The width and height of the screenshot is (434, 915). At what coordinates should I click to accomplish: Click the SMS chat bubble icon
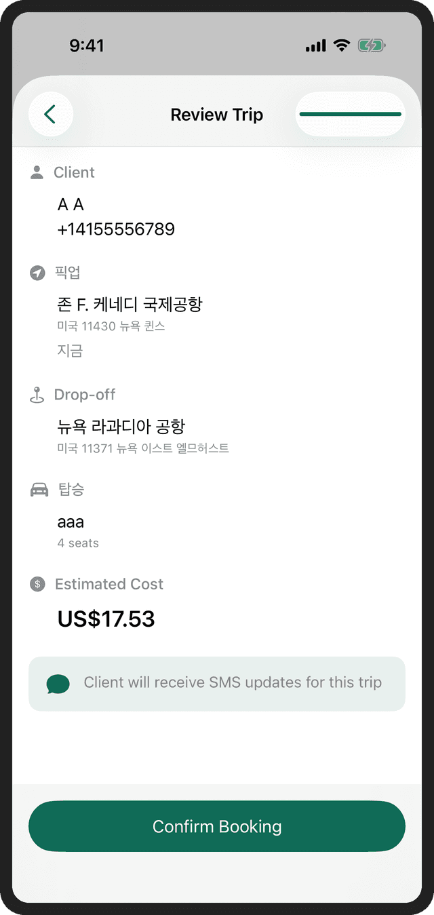coord(58,683)
